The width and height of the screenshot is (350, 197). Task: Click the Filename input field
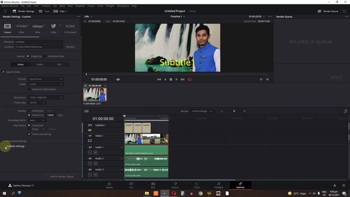coord(39,42)
